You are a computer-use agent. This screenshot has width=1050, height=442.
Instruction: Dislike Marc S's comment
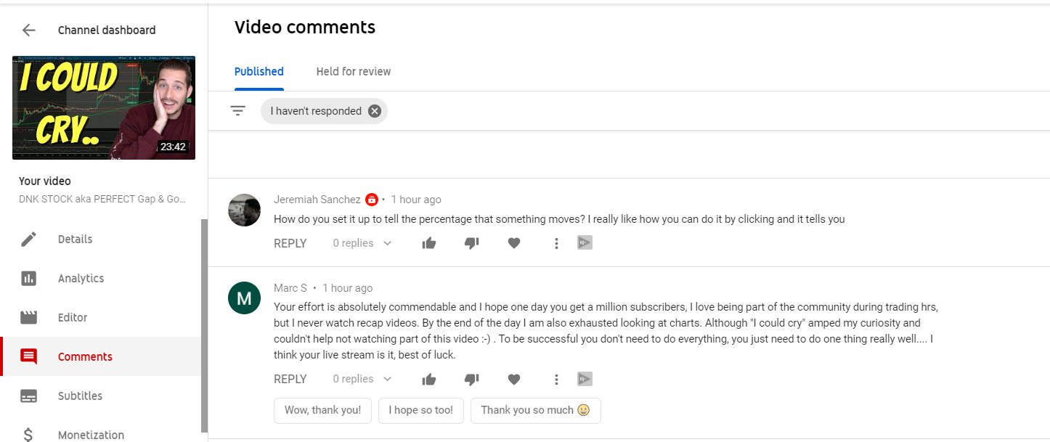click(472, 379)
